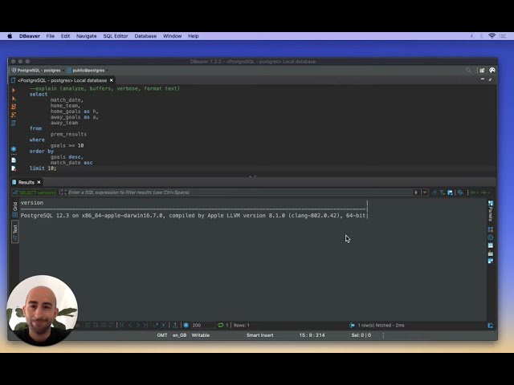The image size is (514, 385).
Task: Open the SQL Editor menu
Action: (116, 36)
